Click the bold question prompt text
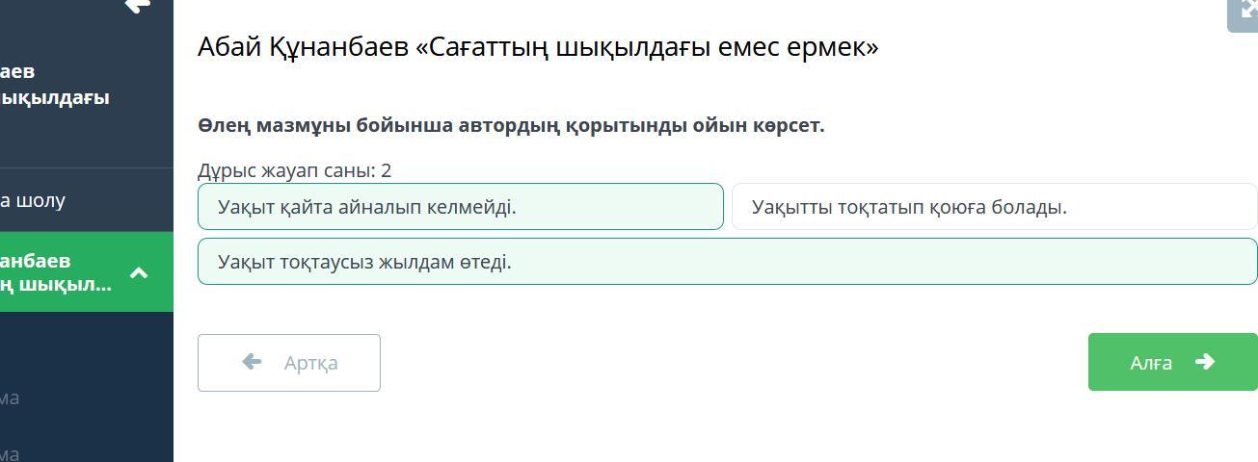The image size is (1258, 462). click(511, 125)
